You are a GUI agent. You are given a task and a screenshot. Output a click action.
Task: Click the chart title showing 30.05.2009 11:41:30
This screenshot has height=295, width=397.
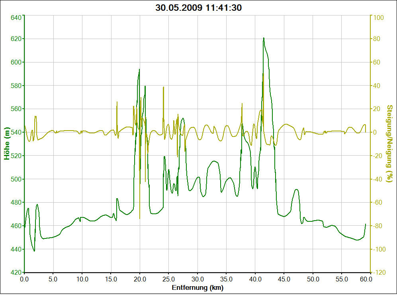tap(198, 8)
